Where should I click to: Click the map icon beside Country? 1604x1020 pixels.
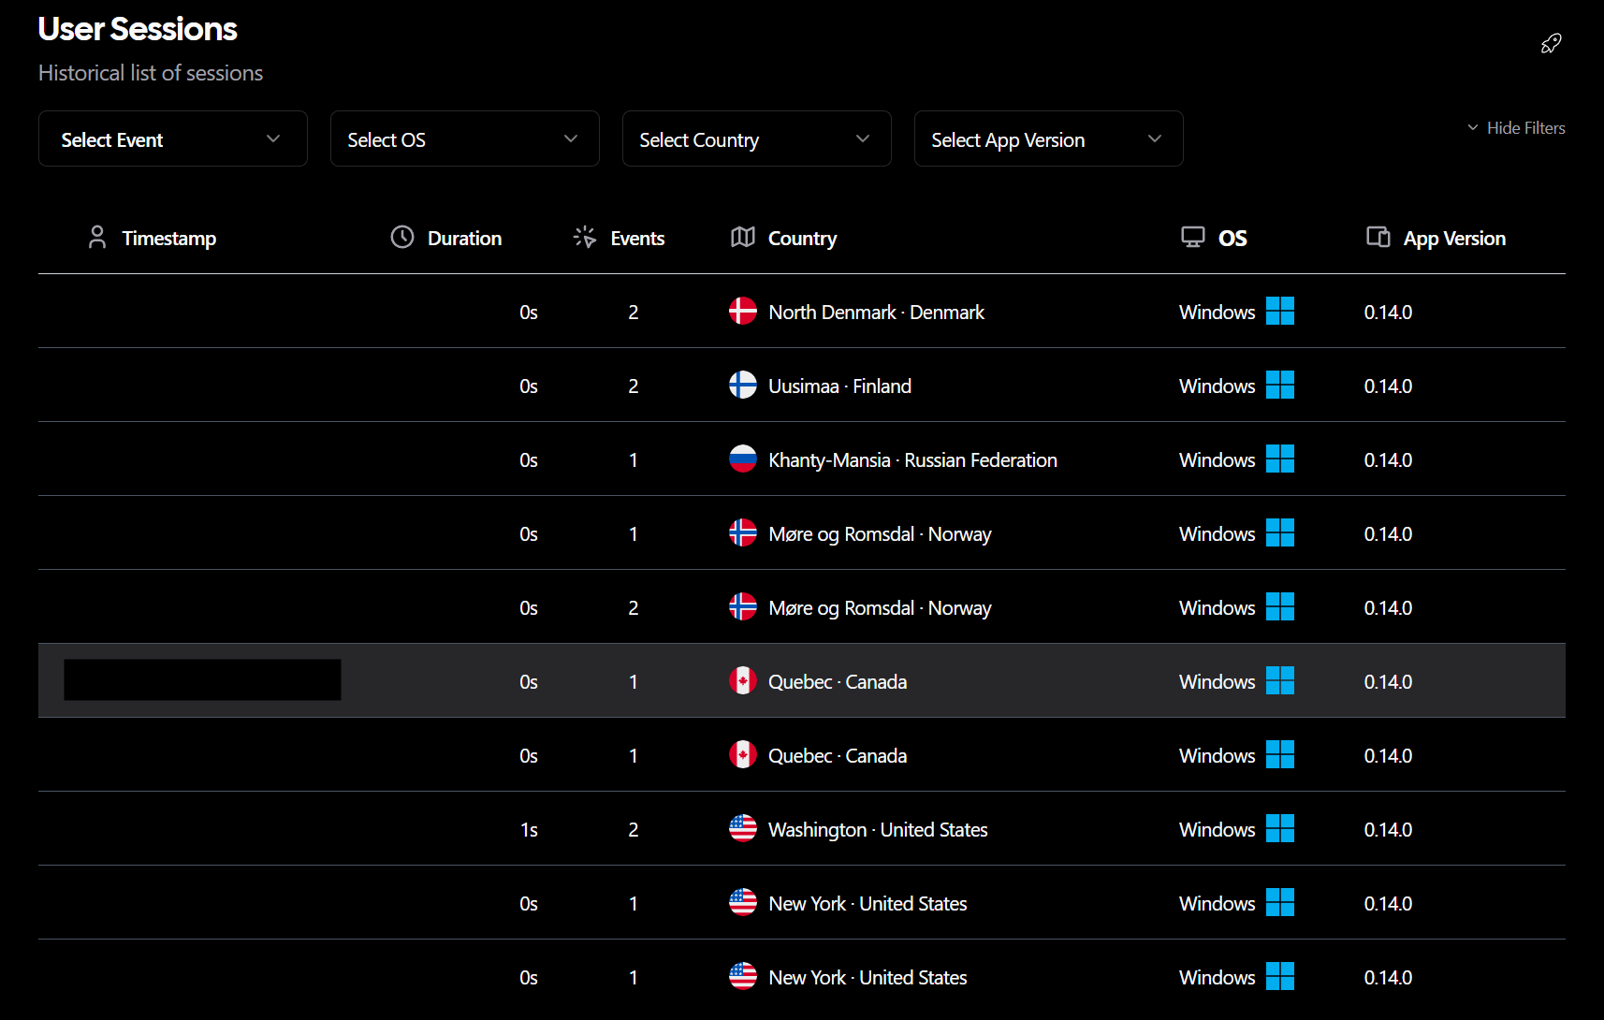742,238
